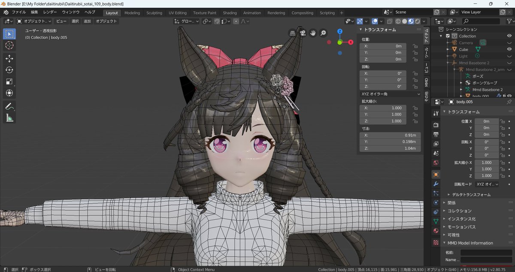Screen dimensions: 515x272
Task: Select the Measure tool
Action: pos(9,117)
